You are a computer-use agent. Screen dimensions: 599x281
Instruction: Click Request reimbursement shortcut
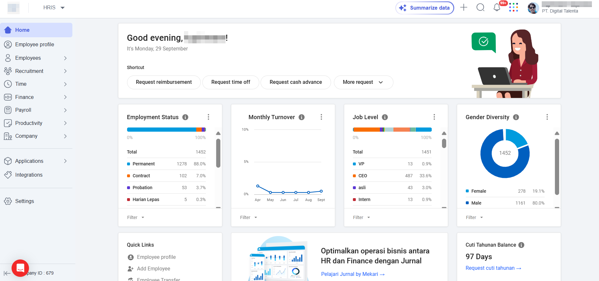point(163,82)
